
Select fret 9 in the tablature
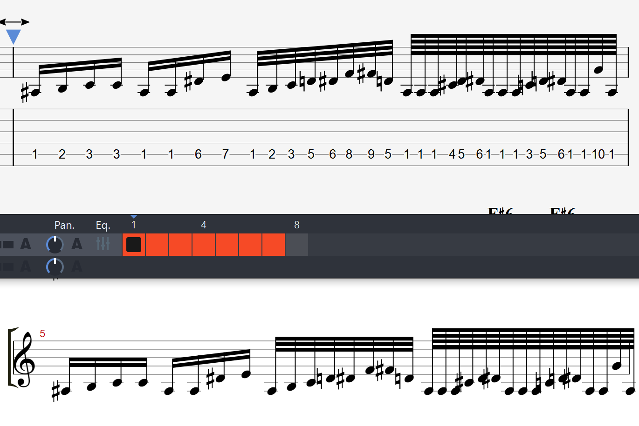[x=371, y=154]
